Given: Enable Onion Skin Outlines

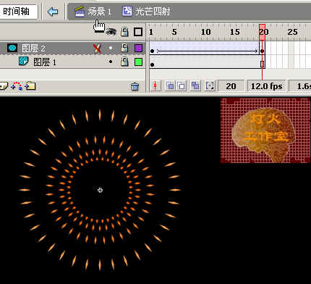Looking at the screenshot, I should (182, 86).
